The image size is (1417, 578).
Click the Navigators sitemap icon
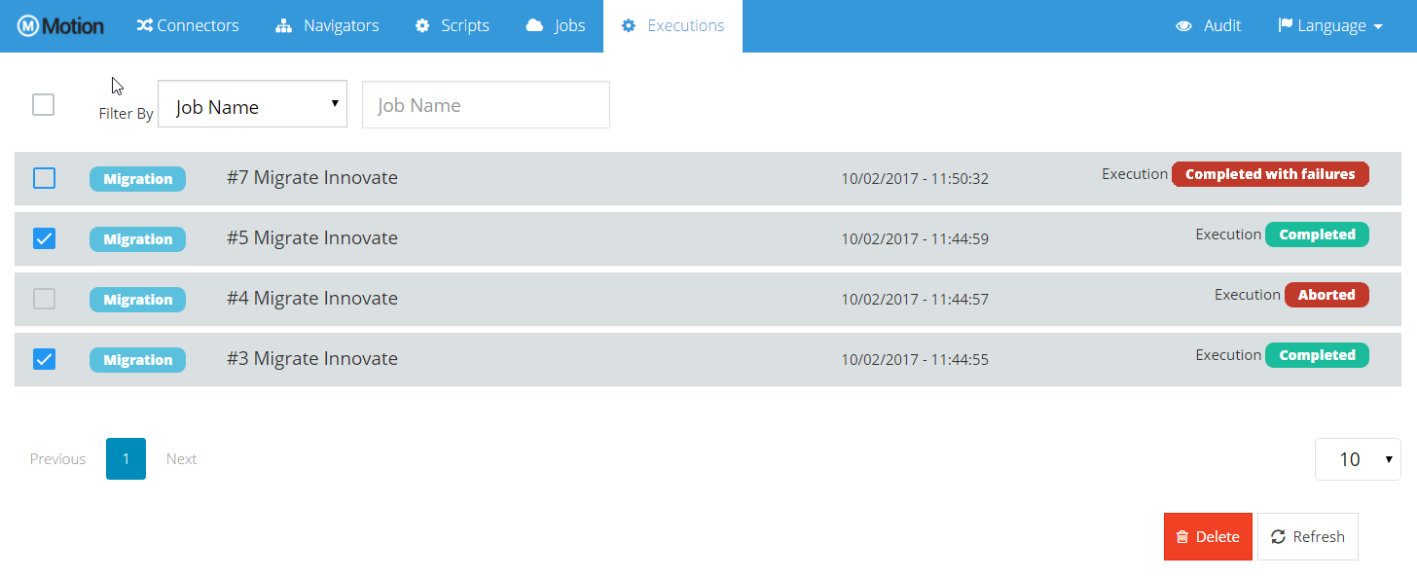[284, 26]
